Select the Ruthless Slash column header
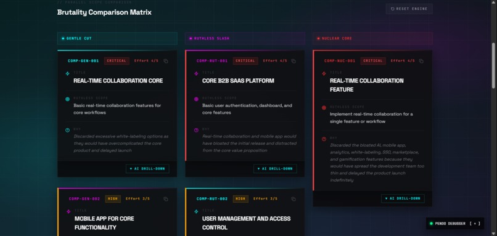This screenshot has width=497, height=236. [245, 38]
